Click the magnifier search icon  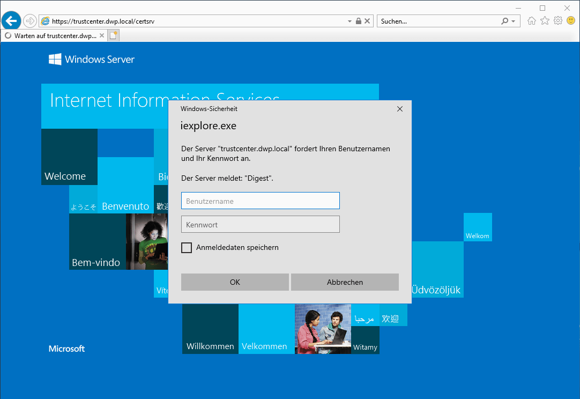(504, 21)
